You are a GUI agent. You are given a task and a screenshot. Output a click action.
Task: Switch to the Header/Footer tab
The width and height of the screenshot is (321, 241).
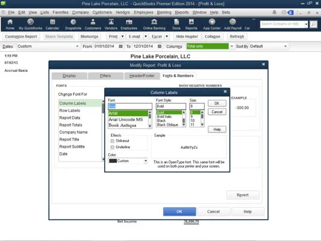[x=142, y=76]
